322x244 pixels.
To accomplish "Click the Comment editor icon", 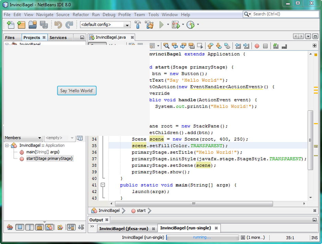I will point(276,46).
